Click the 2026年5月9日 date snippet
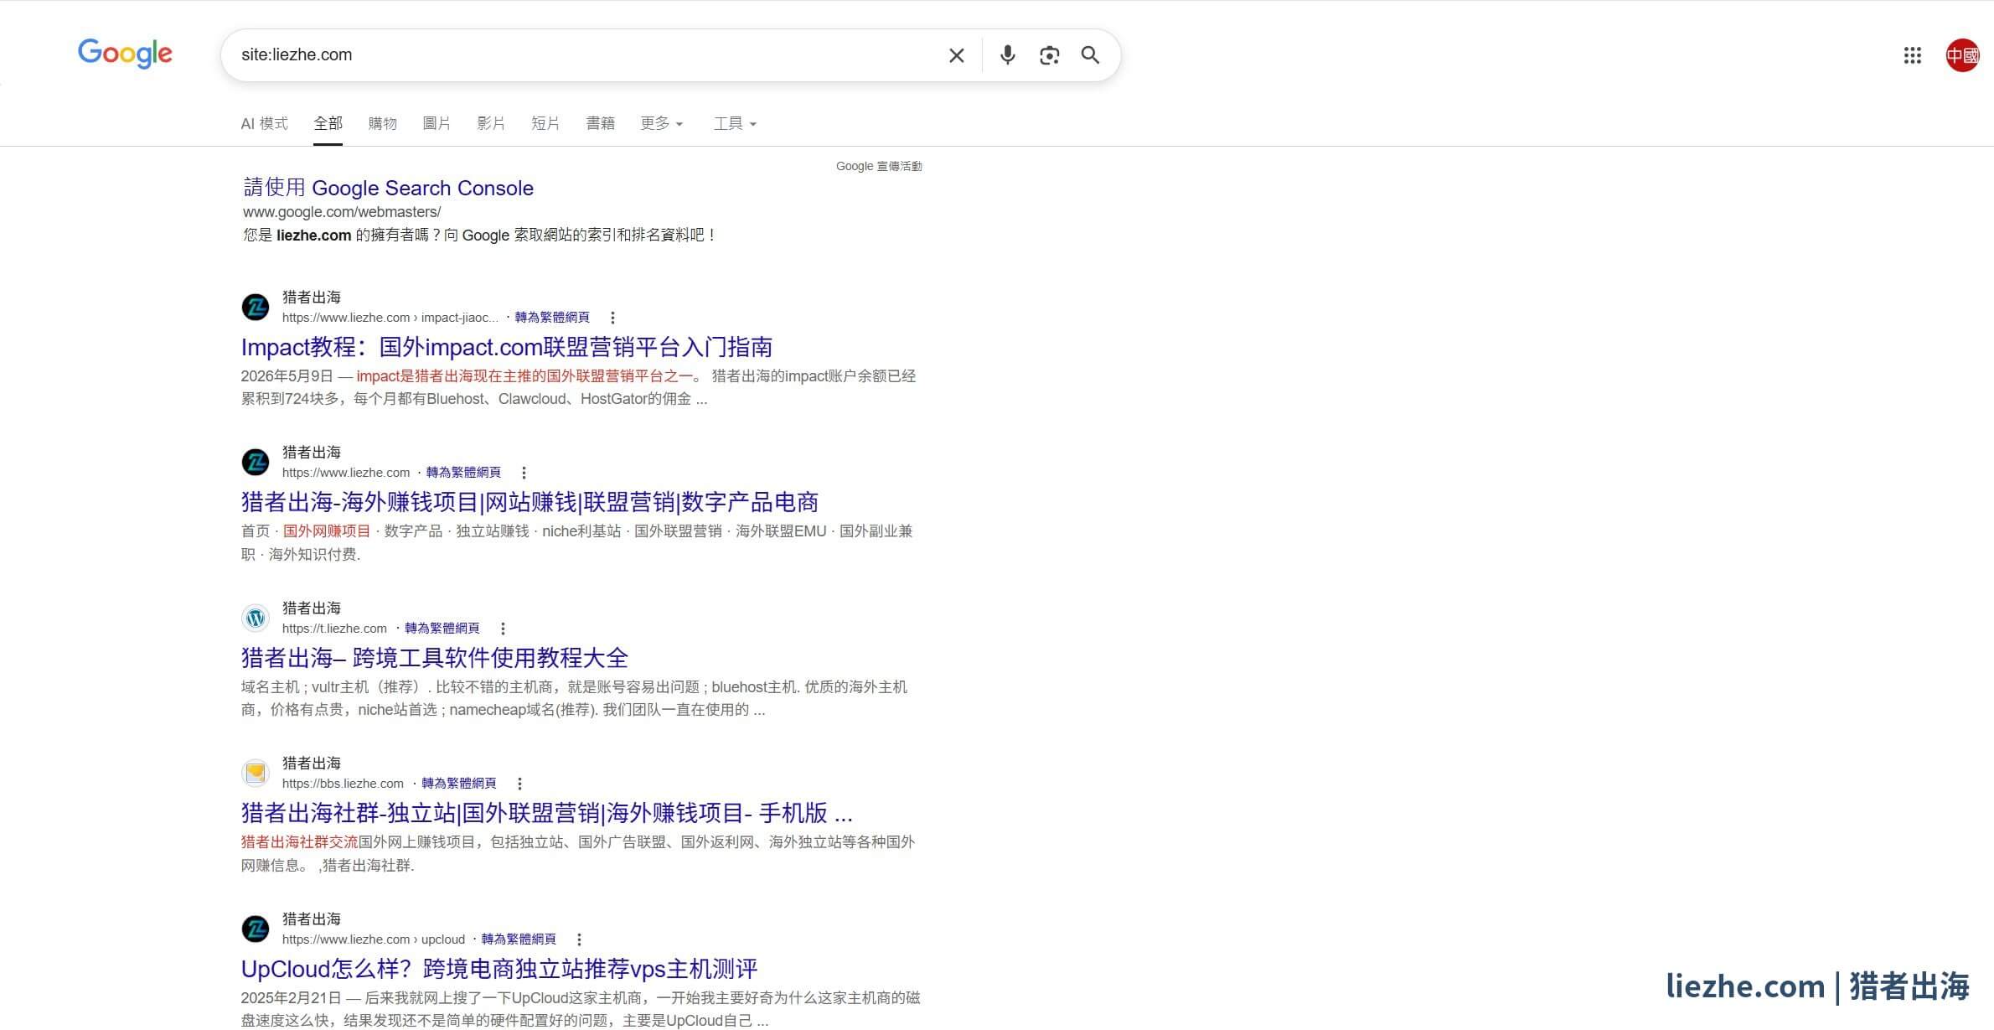 287,376
